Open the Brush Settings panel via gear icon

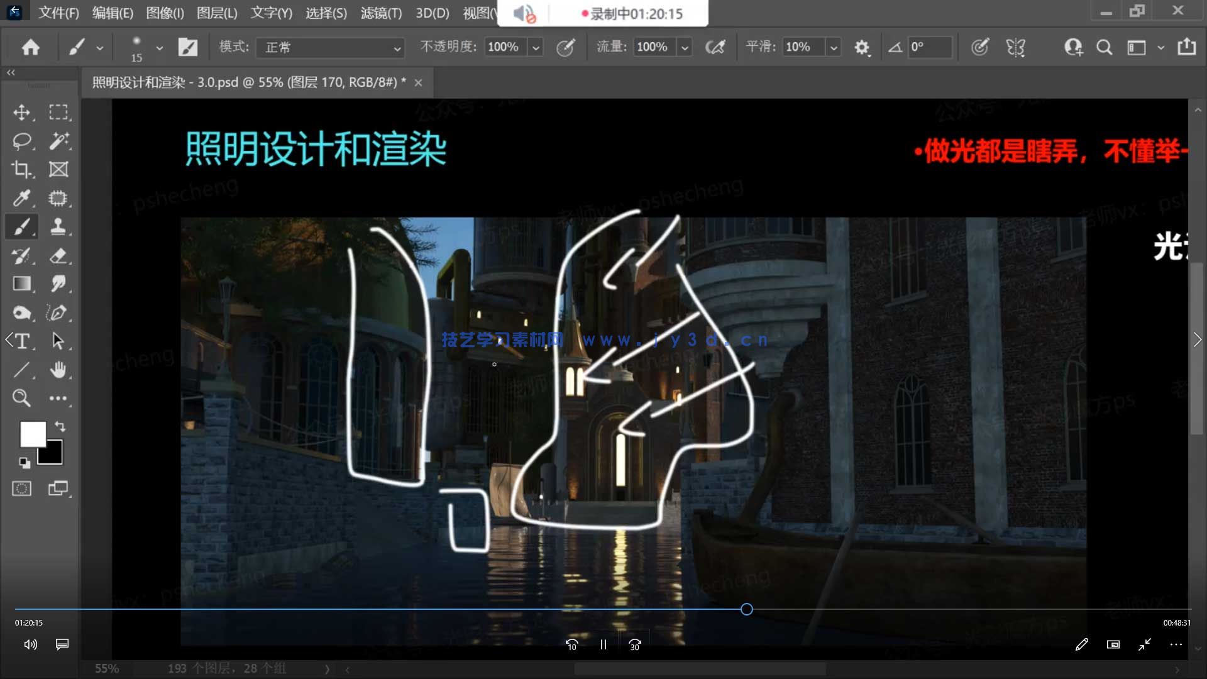862,47
